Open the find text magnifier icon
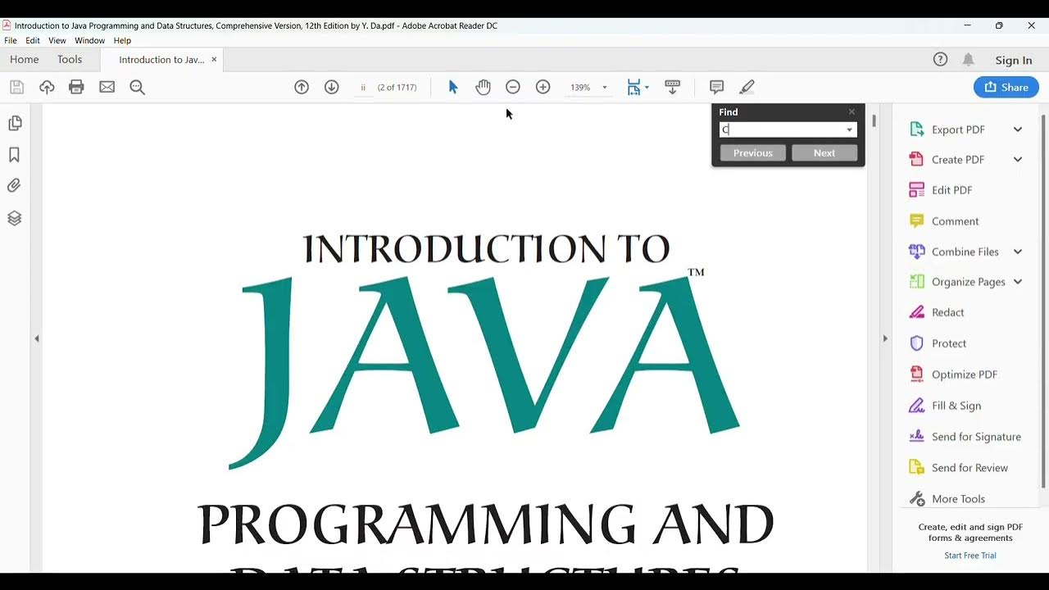 click(x=137, y=87)
